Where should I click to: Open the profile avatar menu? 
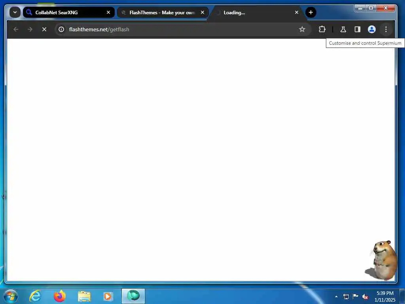(372, 29)
